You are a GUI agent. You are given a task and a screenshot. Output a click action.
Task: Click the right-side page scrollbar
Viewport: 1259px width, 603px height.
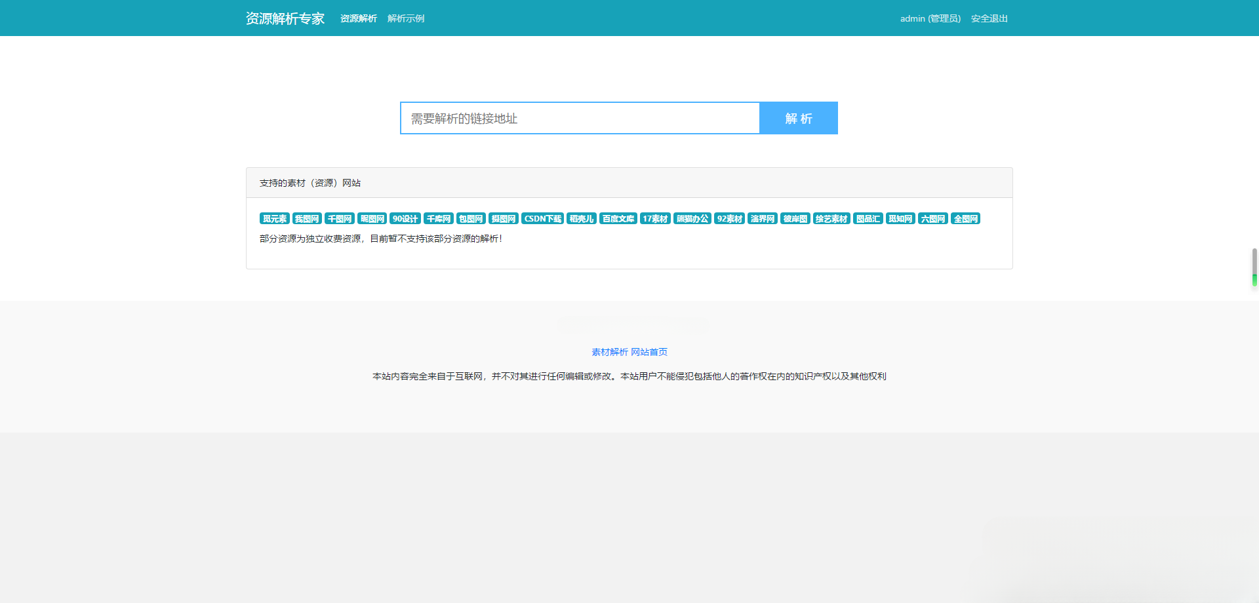pos(1254,267)
